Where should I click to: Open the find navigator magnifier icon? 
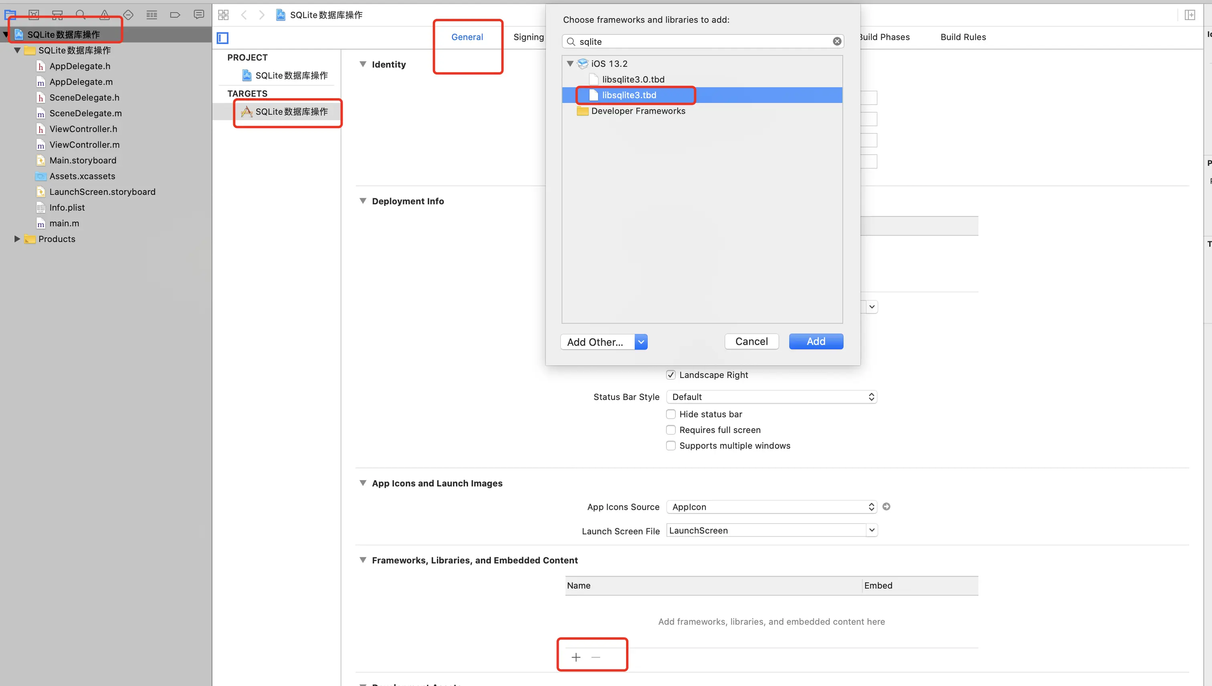81,14
